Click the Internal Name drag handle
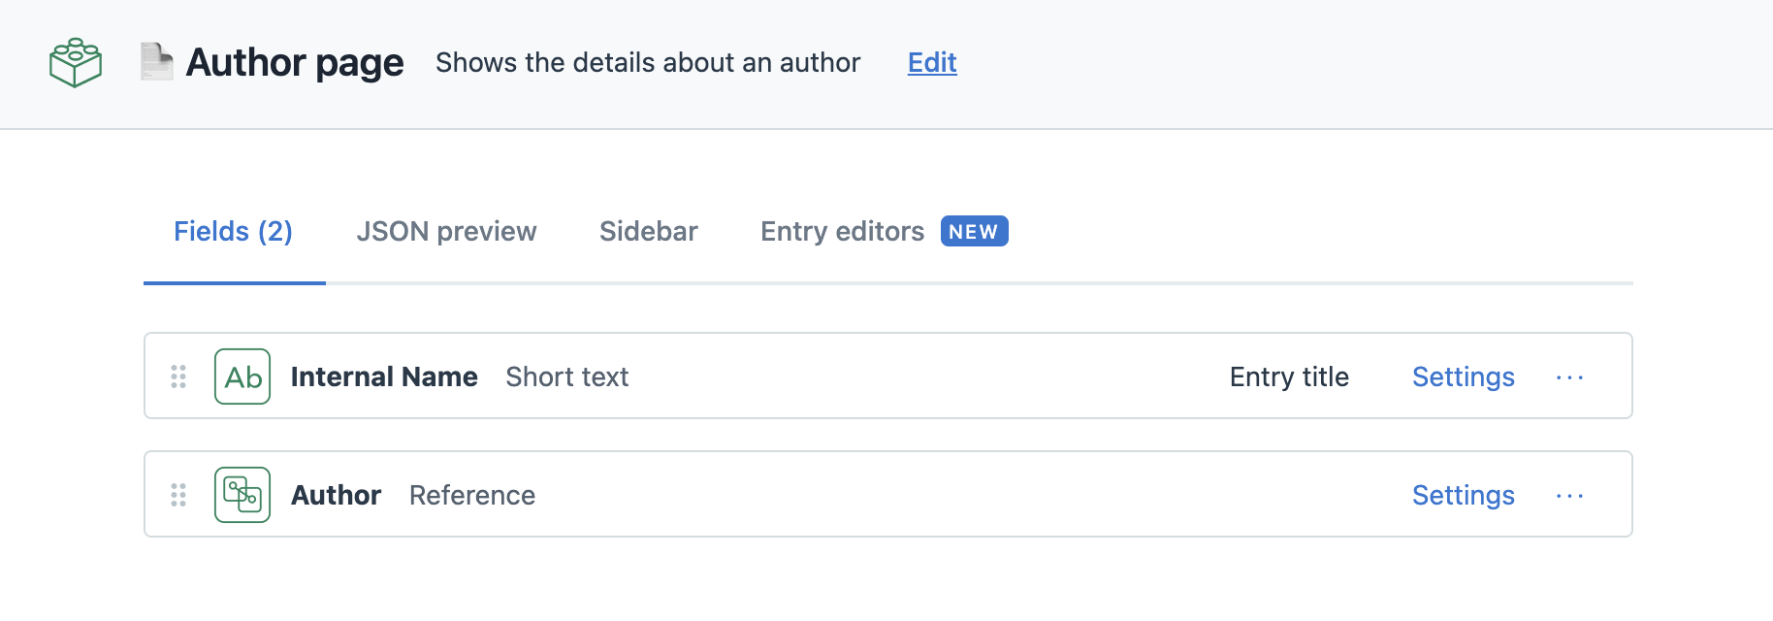The image size is (1773, 621). pos(178,376)
